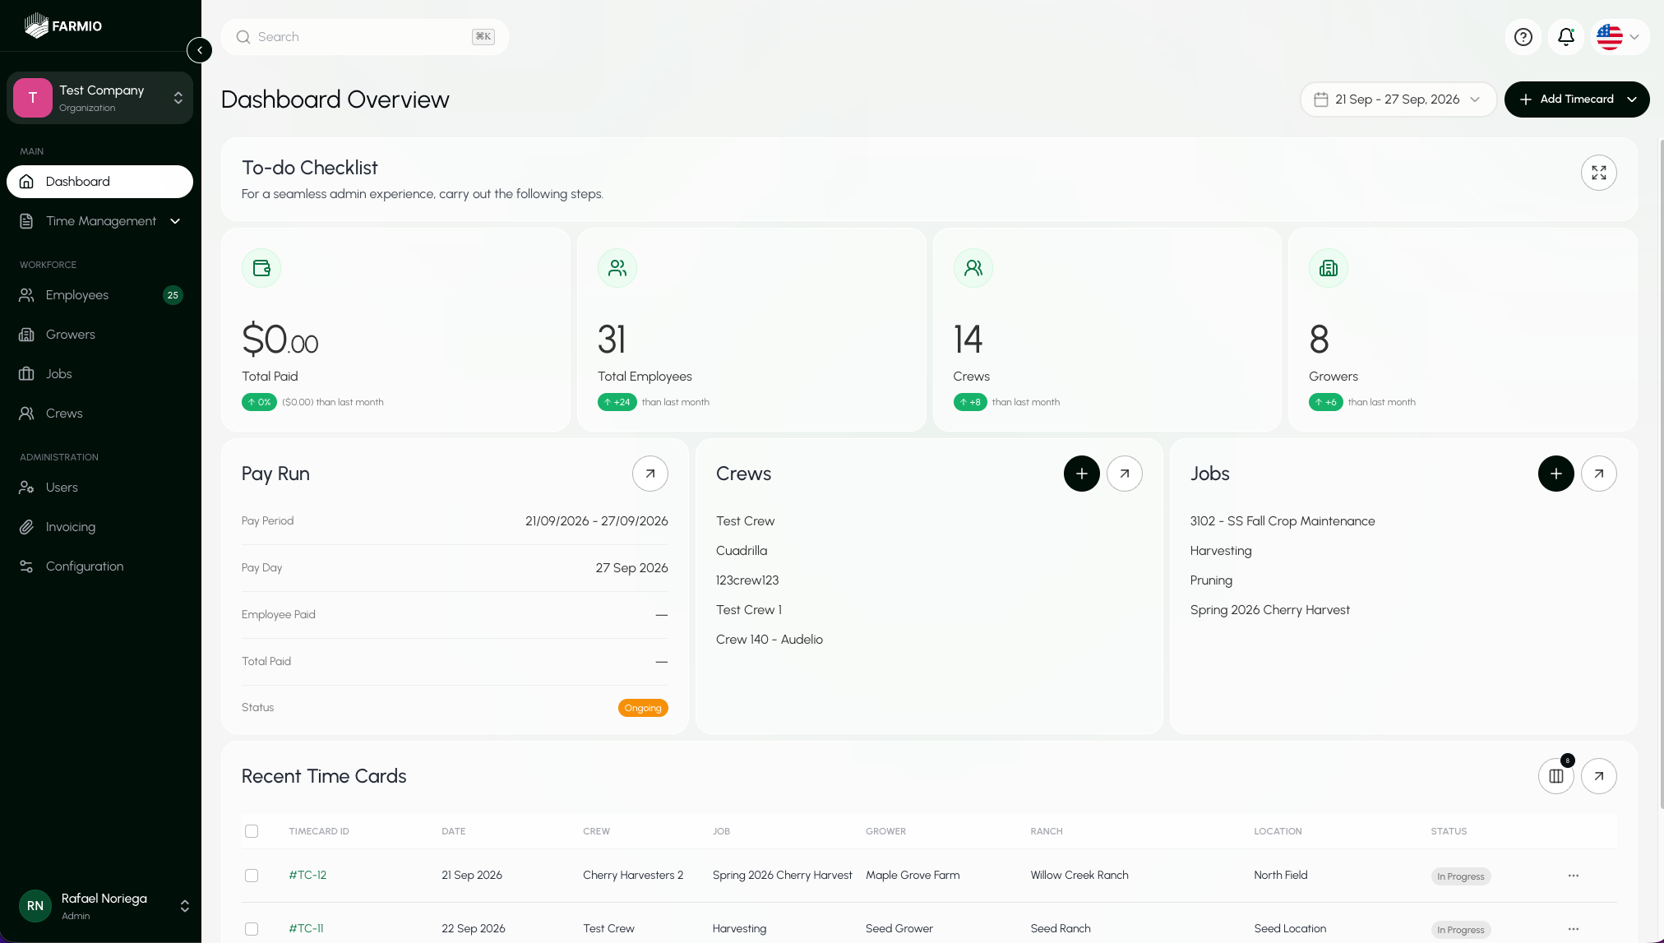
Task: Open notifications bell icon
Action: (x=1566, y=37)
